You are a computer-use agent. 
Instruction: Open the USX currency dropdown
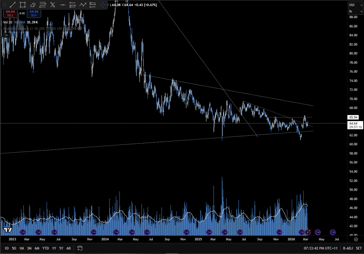(355, 5)
